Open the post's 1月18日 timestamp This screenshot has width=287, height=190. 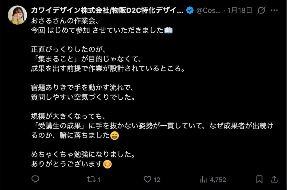coord(240,11)
